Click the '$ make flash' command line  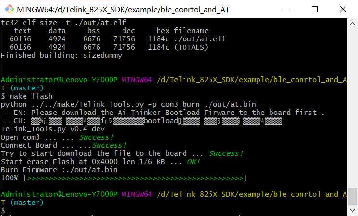coord(27,96)
